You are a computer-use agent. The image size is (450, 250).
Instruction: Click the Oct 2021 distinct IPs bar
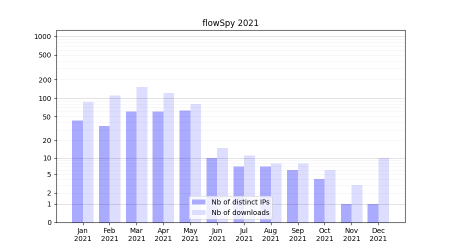point(319,200)
